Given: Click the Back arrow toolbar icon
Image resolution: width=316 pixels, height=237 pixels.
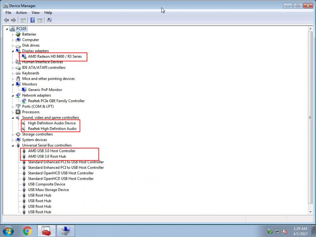Looking at the screenshot, I should point(6,20).
